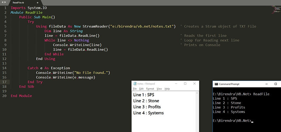This screenshot has width=281, height=132.
Task: Maximize the notes Notepad window
Action: pos(185,84)
